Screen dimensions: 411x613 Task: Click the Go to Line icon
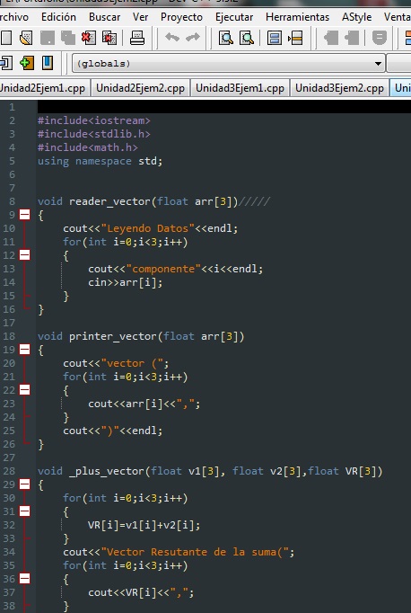coord(295,39)
